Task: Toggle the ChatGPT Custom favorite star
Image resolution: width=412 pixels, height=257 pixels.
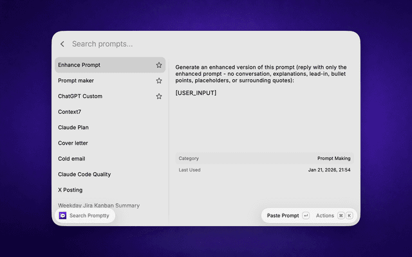Action: pos(159,96)
